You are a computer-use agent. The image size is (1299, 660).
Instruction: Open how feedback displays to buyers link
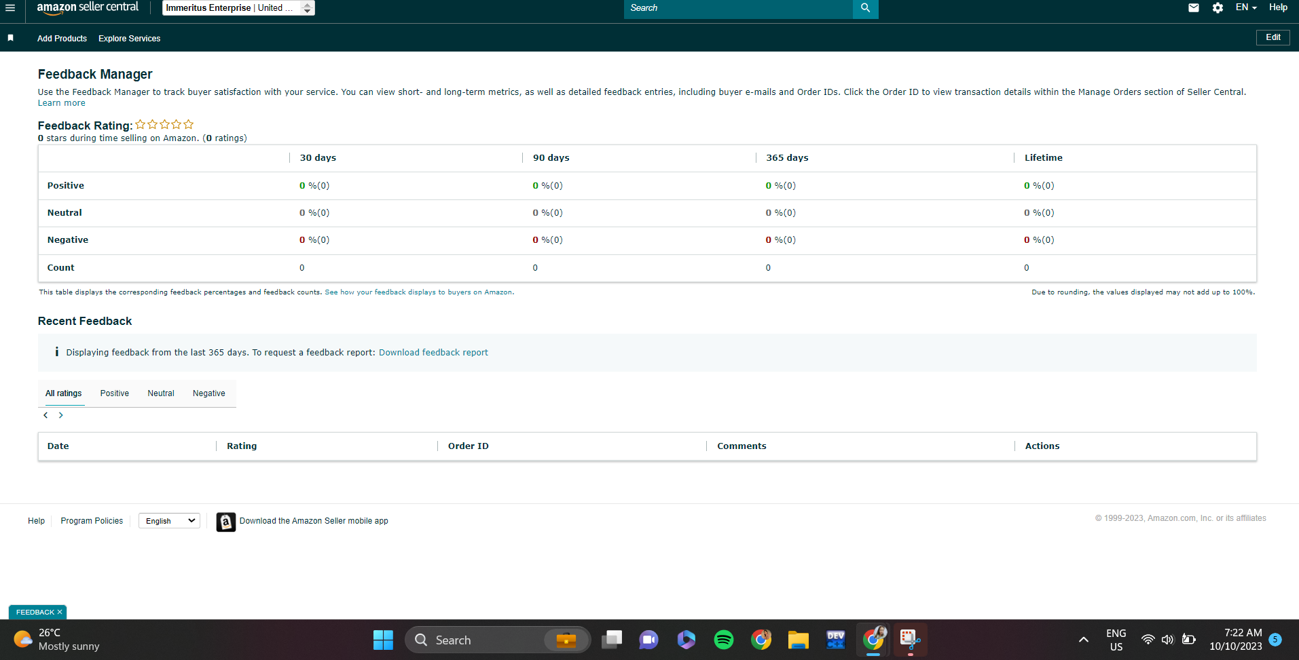point(419,292)
